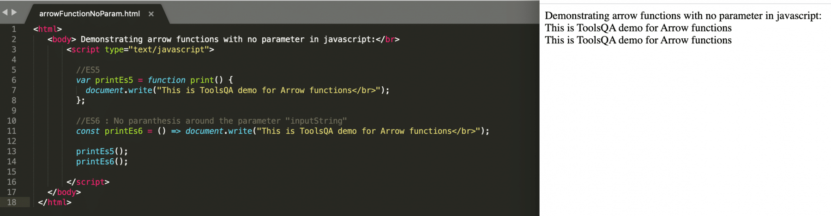
Task: Select the arrowFunctionNoParam.html tab
Action: click(90, 14)
